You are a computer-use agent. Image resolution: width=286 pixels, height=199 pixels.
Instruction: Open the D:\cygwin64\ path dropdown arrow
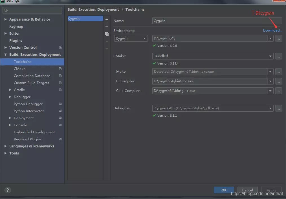pos(270,38)
